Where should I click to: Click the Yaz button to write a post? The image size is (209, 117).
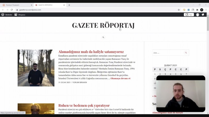coord(189,15)
